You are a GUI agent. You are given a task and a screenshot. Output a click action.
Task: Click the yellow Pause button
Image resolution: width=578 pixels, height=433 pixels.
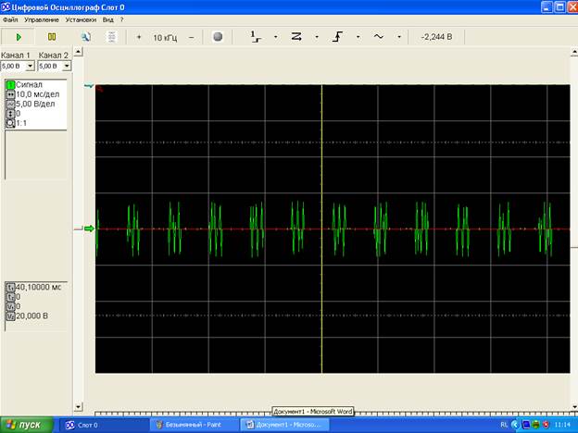click(x=52, y=37)
